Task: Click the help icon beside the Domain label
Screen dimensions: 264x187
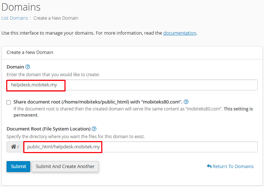Action: (28, 67)
